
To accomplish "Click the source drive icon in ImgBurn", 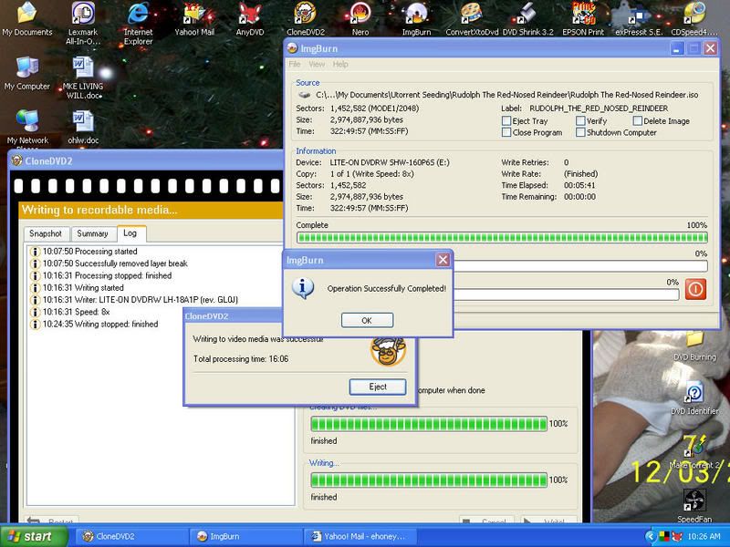I will 305,95.
